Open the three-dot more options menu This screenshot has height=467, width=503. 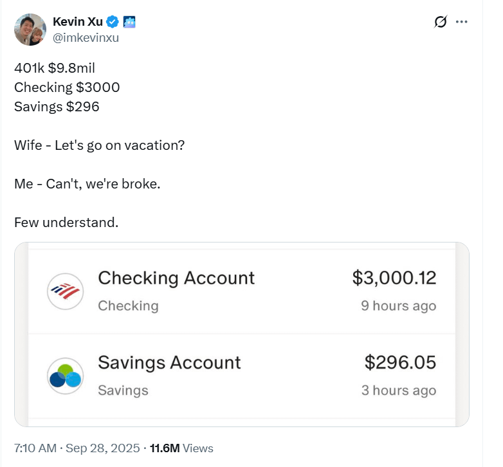pyautogui.click(x=462, y=22)
